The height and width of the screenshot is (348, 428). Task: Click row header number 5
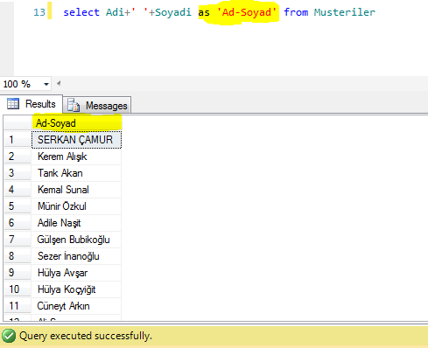pyautogui.click(x=18, y=206)
